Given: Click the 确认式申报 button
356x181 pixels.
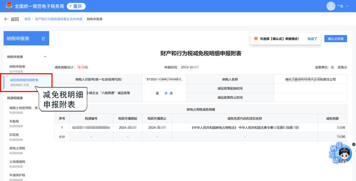Looking at the screenshot, I should (x=335, y=39).
